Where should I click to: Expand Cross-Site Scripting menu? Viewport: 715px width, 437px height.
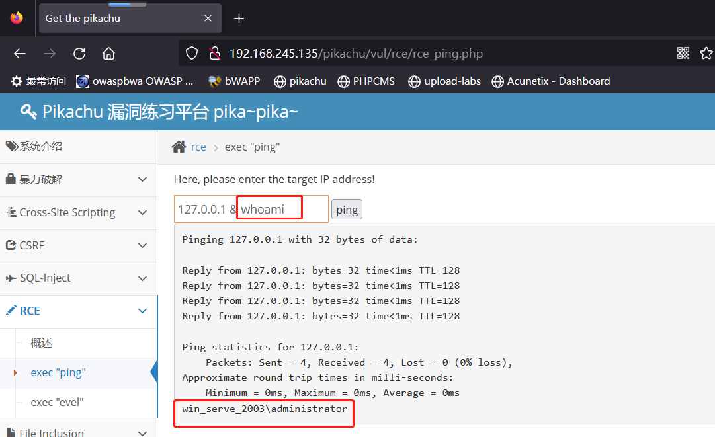(79, 212)
